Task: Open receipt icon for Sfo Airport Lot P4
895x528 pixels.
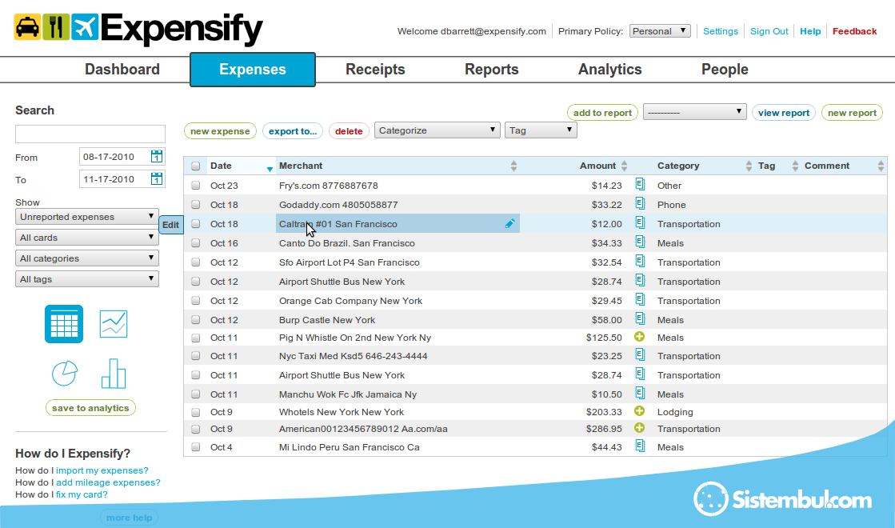Action: [640, 261]
